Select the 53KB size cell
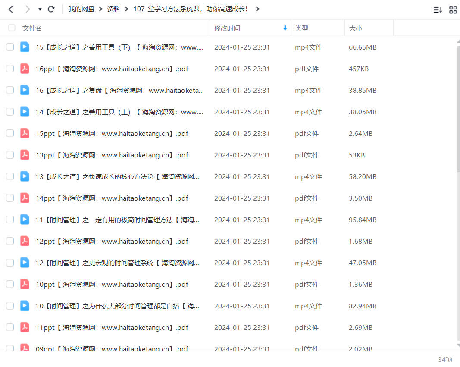 pos(357,155)
